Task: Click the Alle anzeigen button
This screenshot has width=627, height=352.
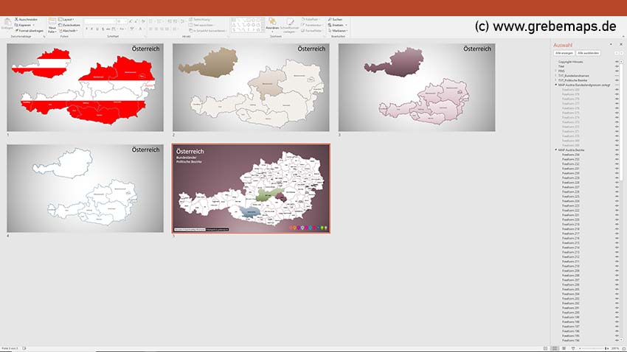Action: 564,54
